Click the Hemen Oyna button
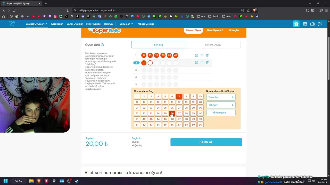The image size is (330, 185). coord(194,30)
